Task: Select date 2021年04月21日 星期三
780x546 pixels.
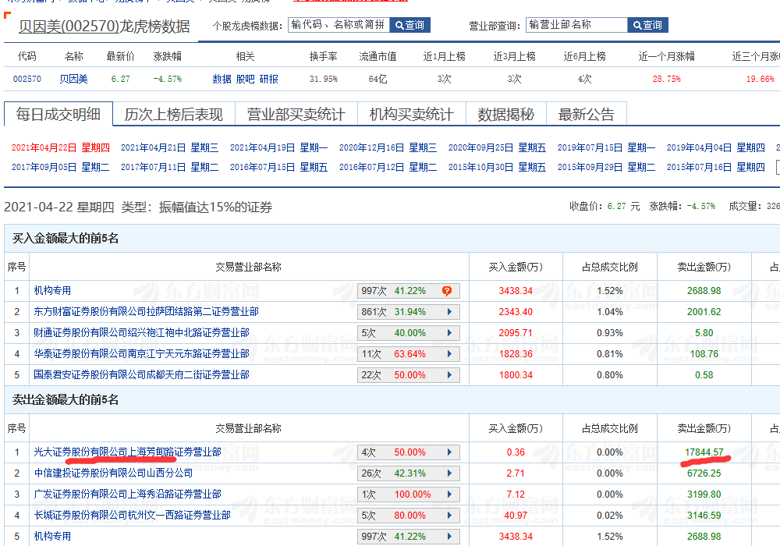Action: pyautogui.click(x=169, y=147)
